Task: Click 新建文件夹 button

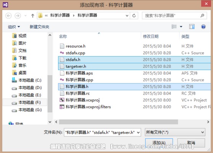Action: pyautogui.click(x=39, y=27)
